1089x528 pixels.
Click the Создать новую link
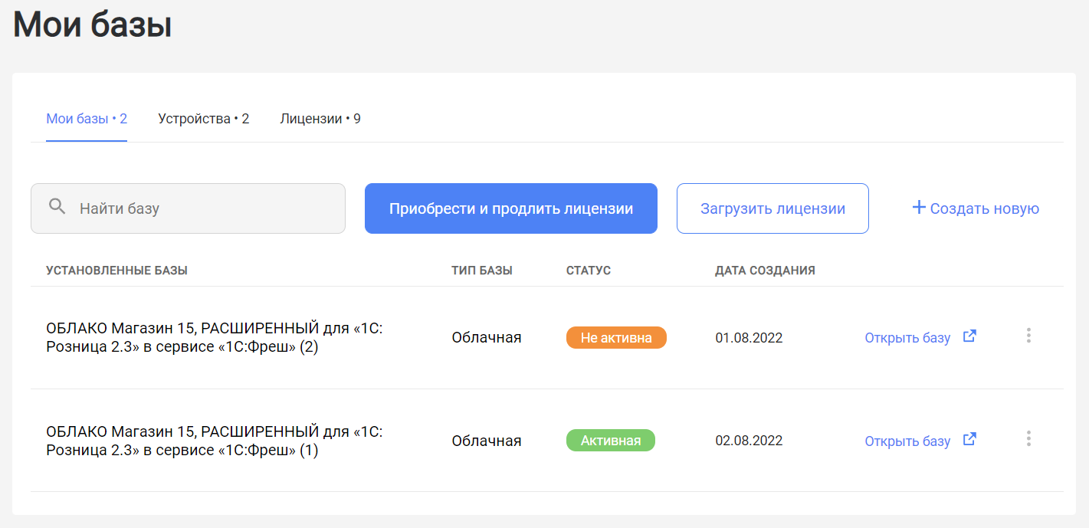click(976, 208)
